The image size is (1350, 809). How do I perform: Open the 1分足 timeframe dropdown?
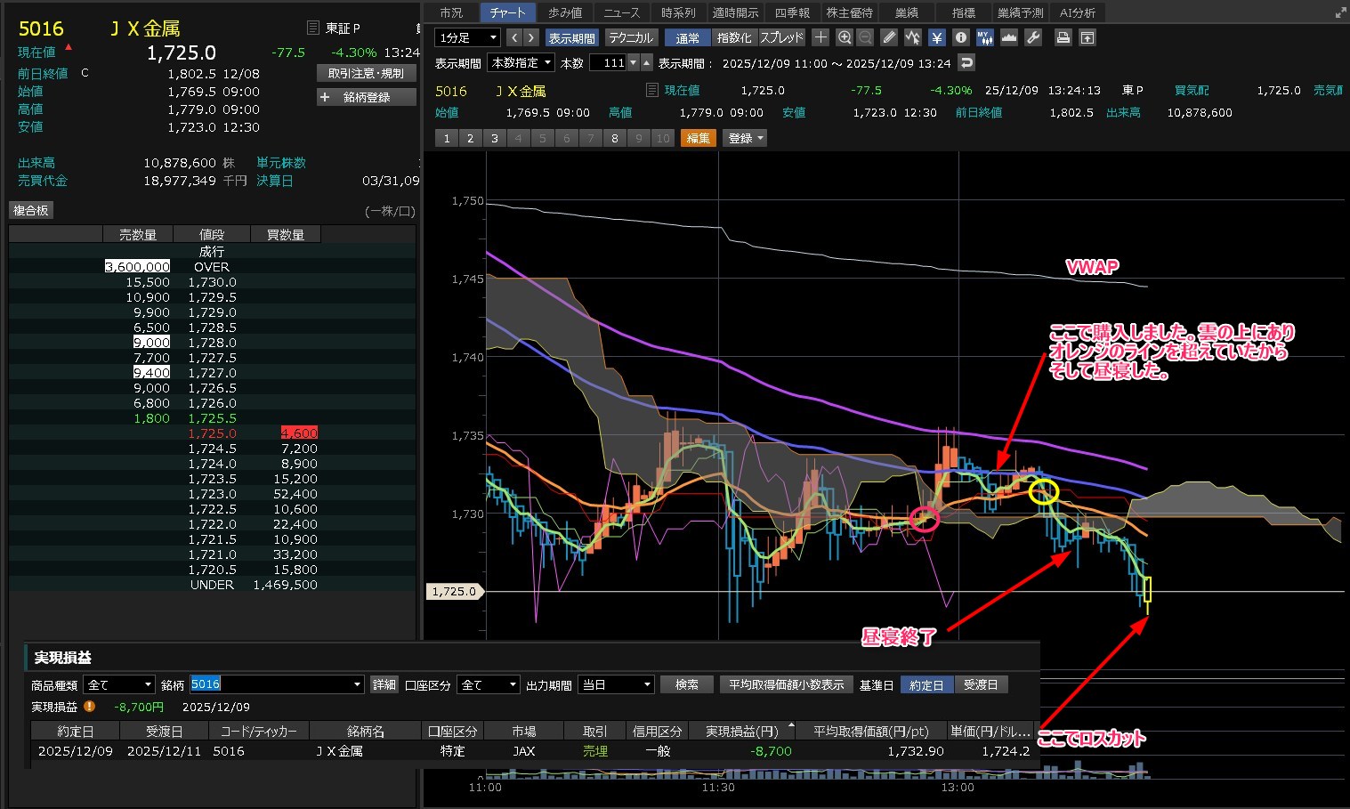tap(467, 37)
